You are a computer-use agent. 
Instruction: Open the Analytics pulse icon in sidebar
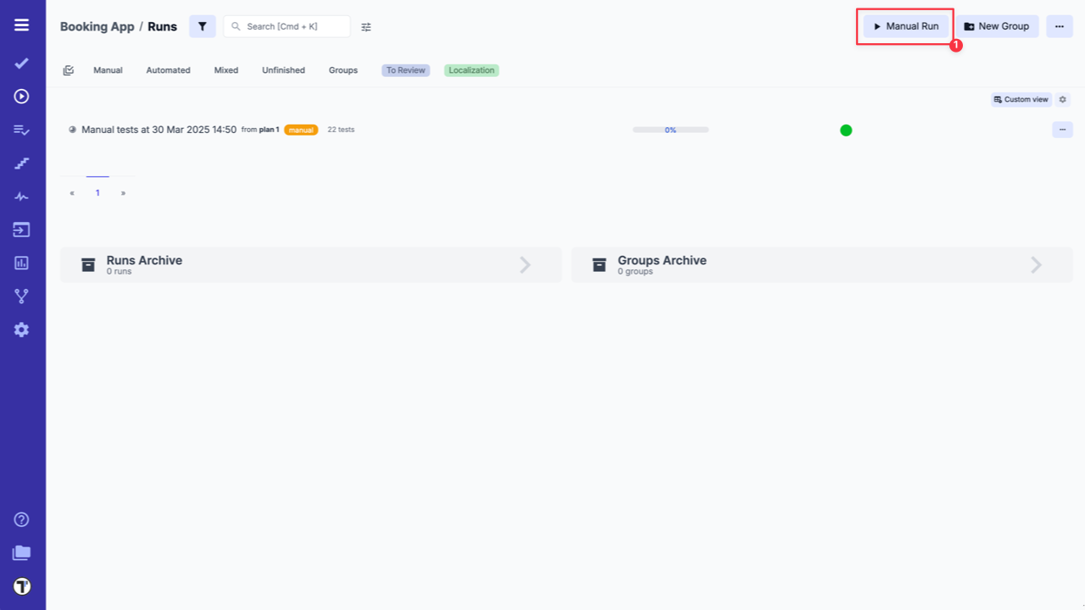coord(21,196)
